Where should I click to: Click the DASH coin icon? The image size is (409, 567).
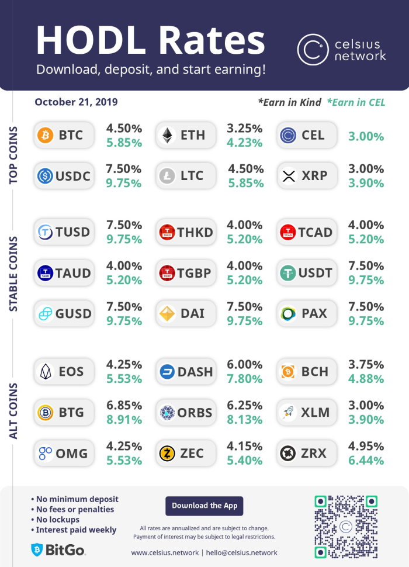pyautogui.click(x=167, y=371)
